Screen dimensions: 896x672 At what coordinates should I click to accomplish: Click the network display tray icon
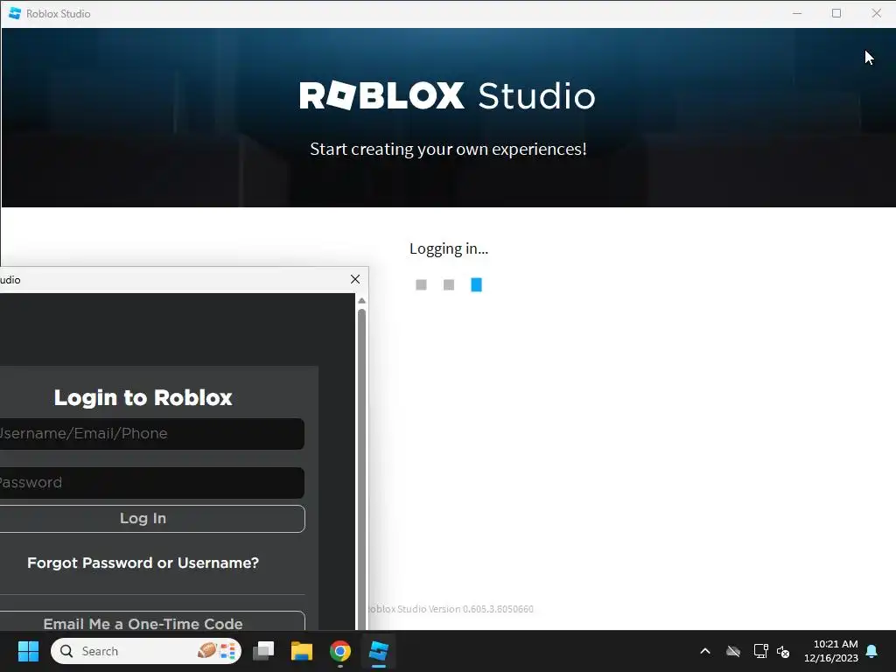[x=760, y=651]
